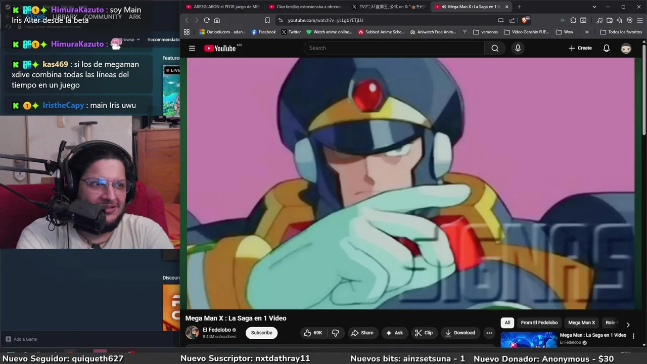Create a Clip from the video
Image resolution: width=647 pixels, height=364 pixels.
point(424,333)
